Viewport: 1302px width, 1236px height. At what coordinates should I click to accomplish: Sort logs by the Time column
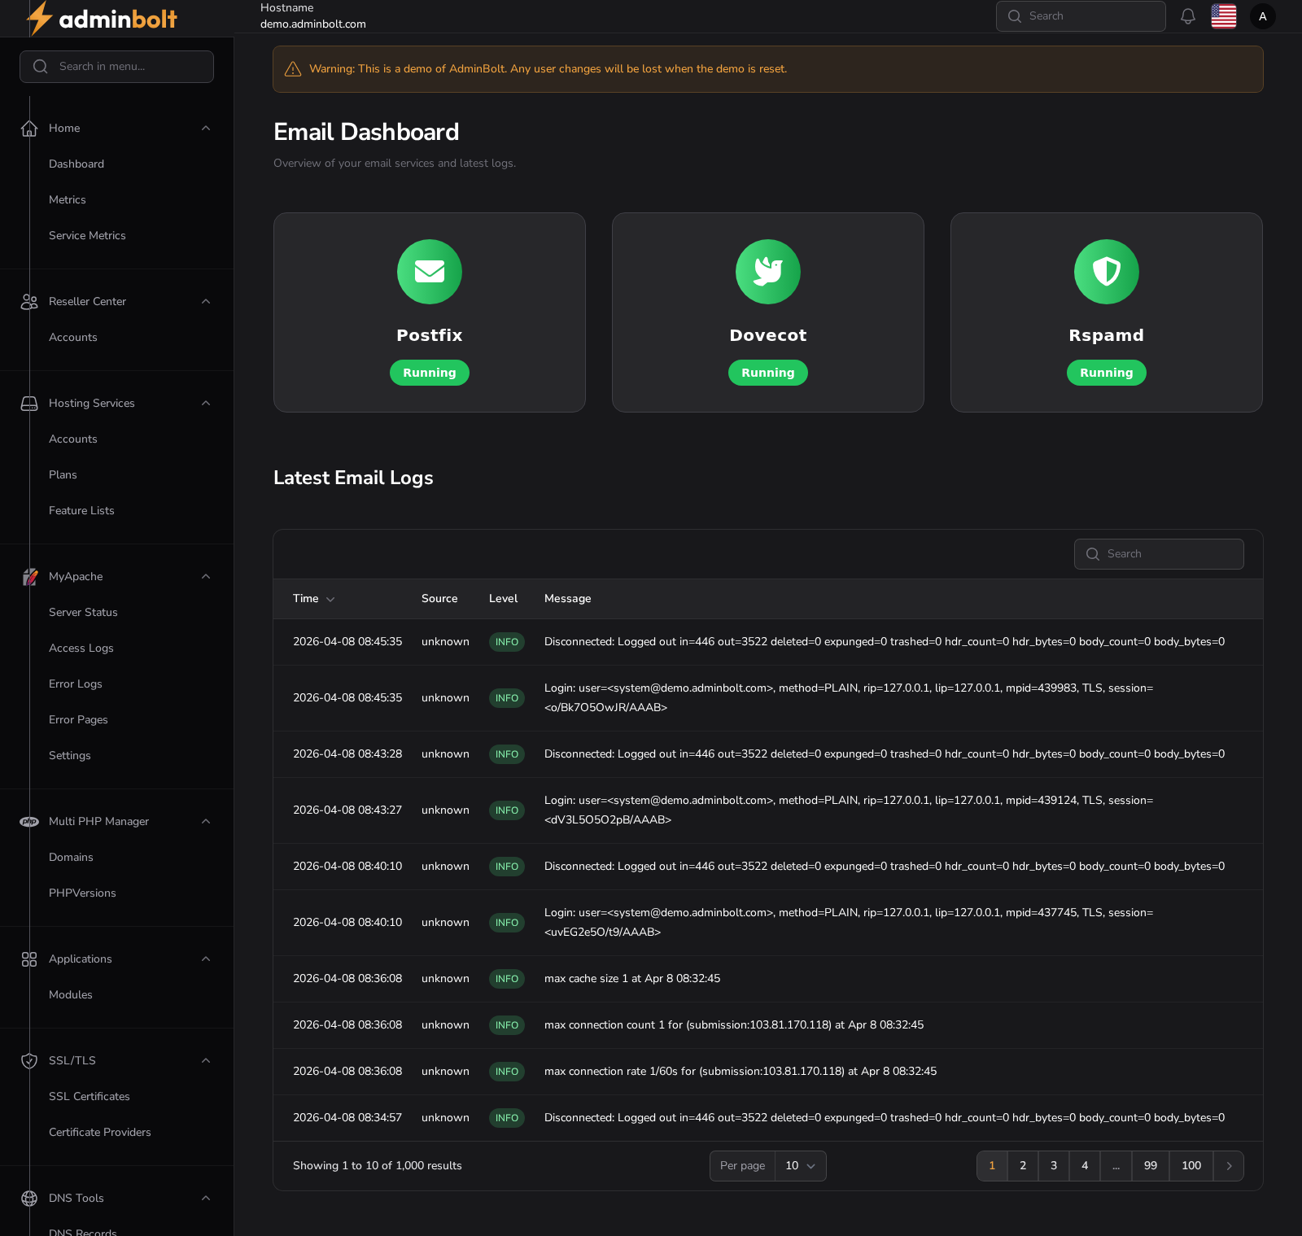point(313,599)
